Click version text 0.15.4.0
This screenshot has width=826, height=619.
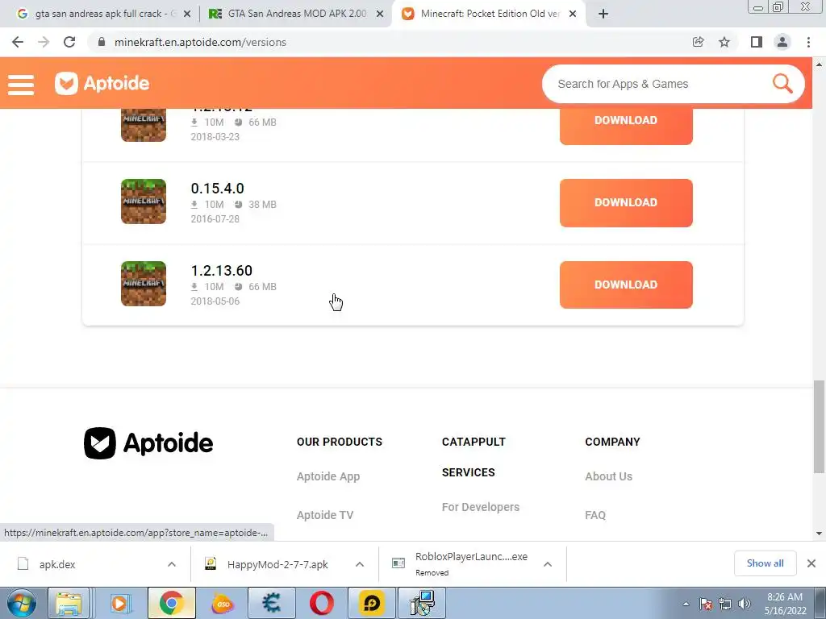(217, 188)
